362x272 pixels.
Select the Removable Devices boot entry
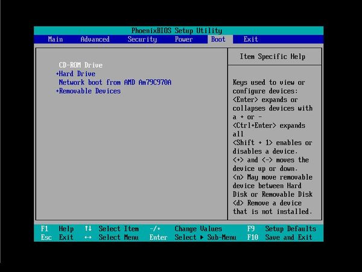90,91
